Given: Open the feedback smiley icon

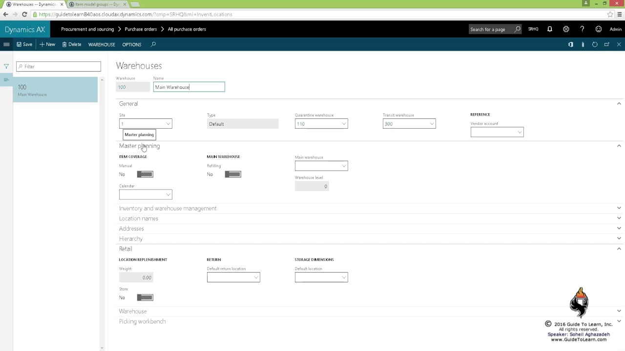Looking at the screenshot, I should 599,29.
